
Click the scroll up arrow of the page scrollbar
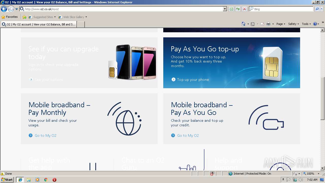point(322,30)
